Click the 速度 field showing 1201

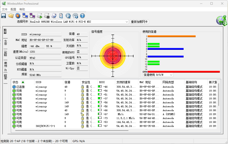[45, 52]
